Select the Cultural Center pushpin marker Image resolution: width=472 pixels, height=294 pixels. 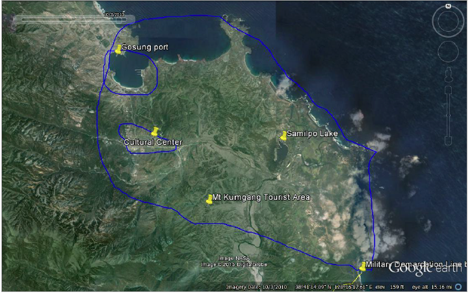(x=155, y=132)
